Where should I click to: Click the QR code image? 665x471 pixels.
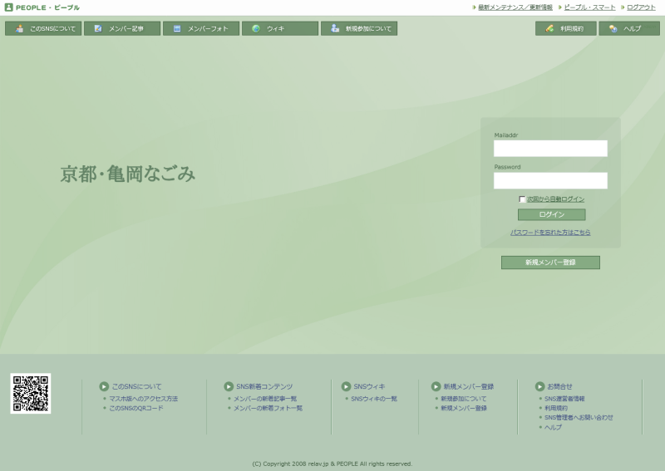[31, 393]
